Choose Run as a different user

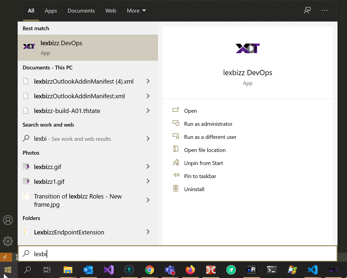tap(210, 137)
